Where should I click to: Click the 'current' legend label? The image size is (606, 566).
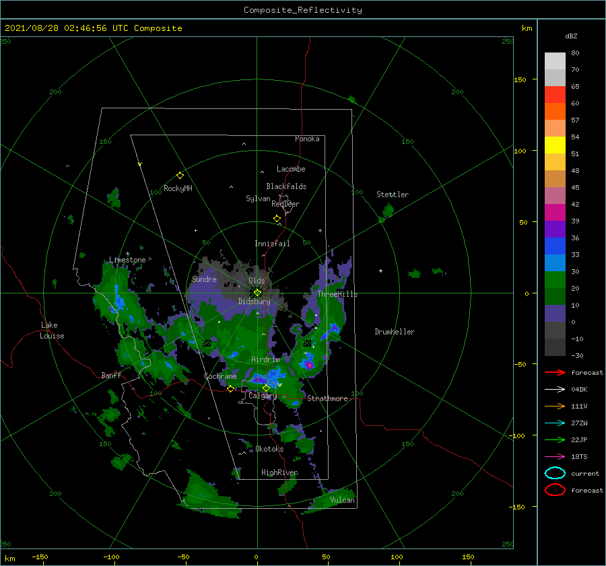point(585,474)
